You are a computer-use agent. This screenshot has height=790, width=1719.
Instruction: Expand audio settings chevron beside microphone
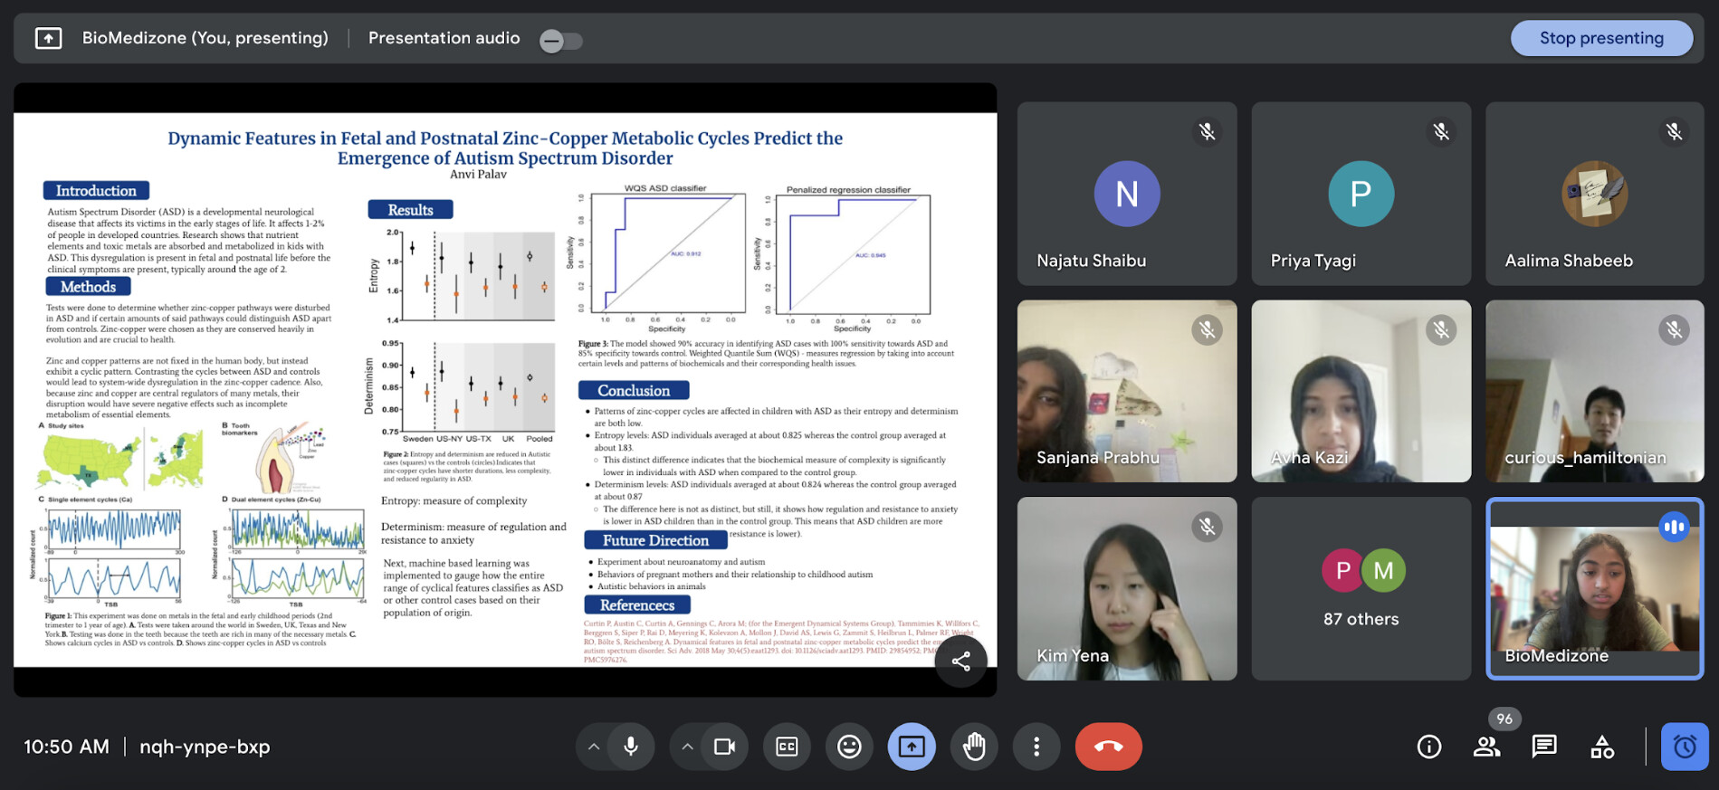[x=594, y=747]
